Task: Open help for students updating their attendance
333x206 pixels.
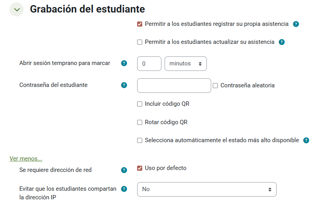Action: [282, 42]
